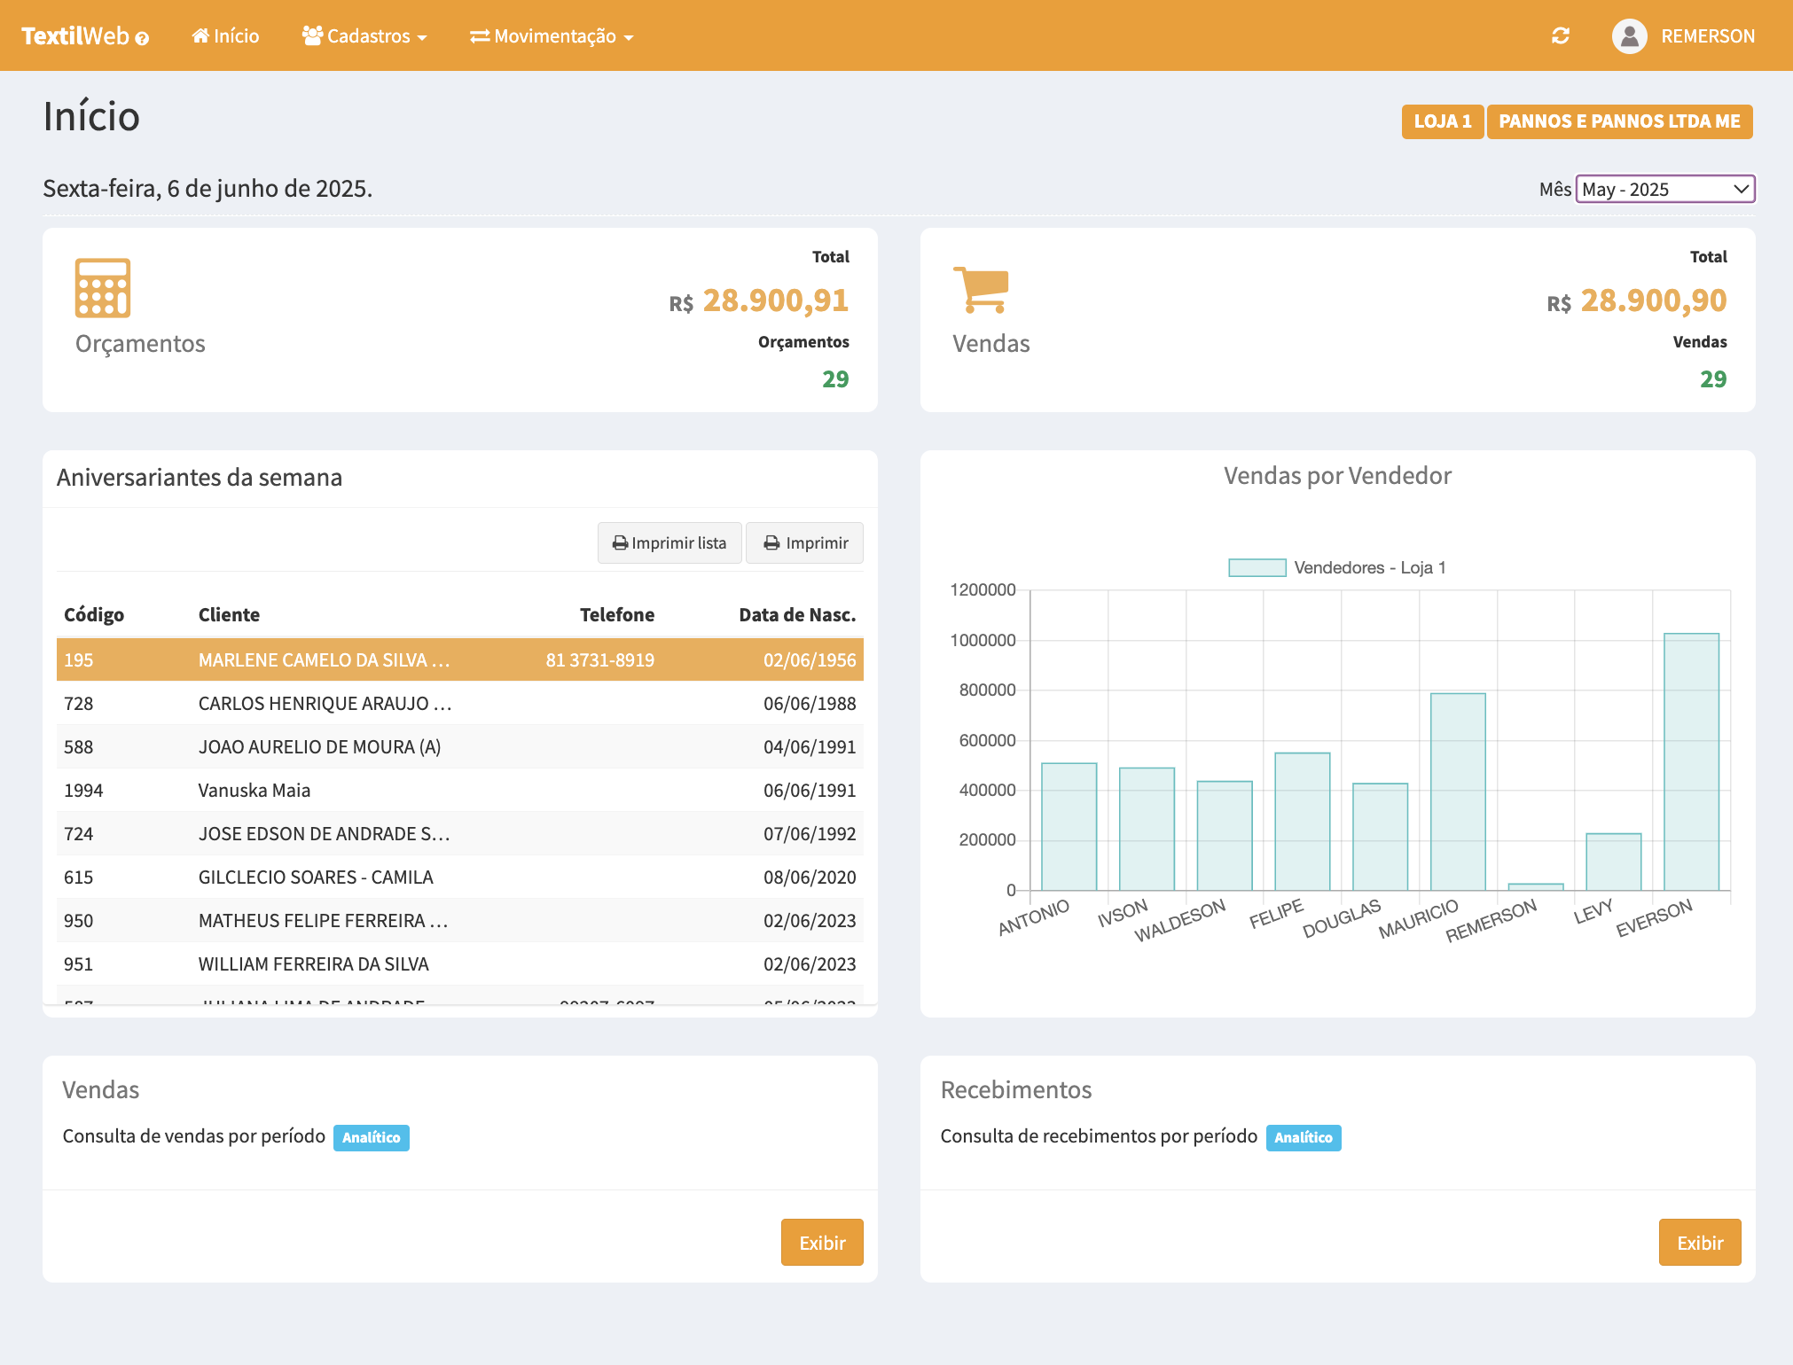This screenshot has width=1793, height=1365.
Task: Click the LOJA 1 badge
Action: (1442, 121)
